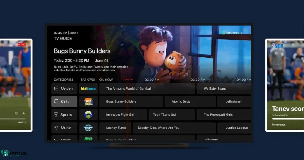
Task: Open Bugs Bunny Builders on Nicktoons row
Action: (131, 101)
